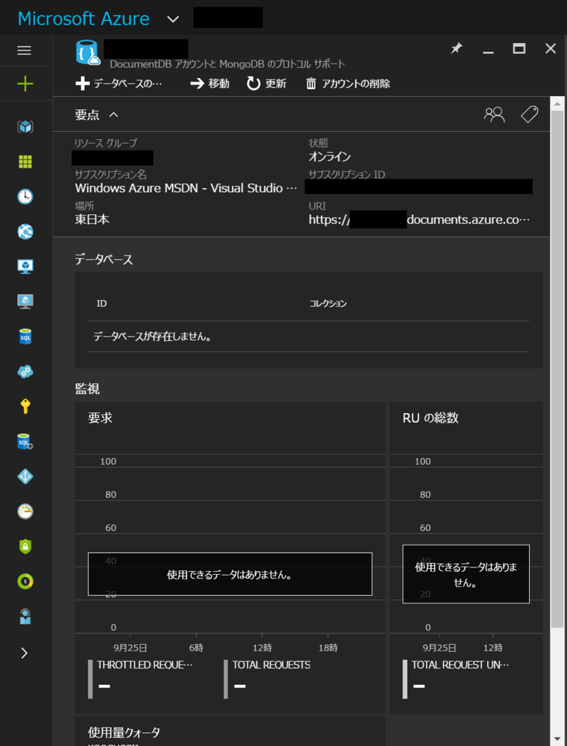This screenshot has width=567, height=746.
Task: Click データベース section heading
Action: click(103, 259)
